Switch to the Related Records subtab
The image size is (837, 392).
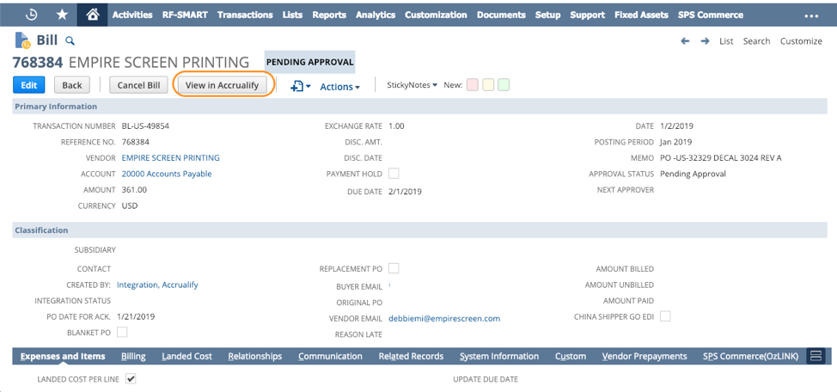[x=411, y=356]
